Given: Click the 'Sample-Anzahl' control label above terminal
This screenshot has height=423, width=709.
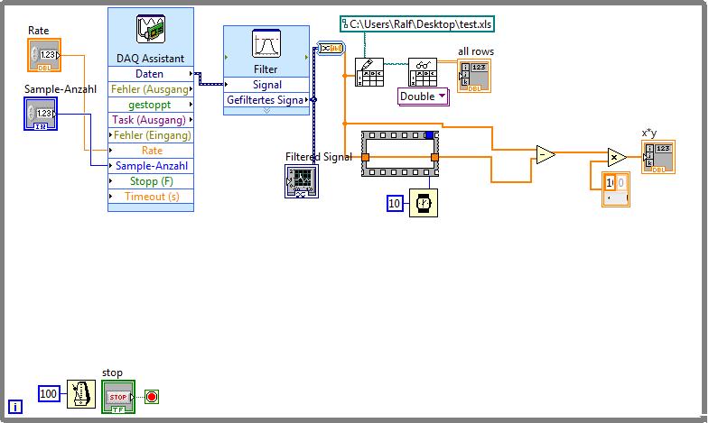Looking at the screenshot, I should tap(61, 89).
